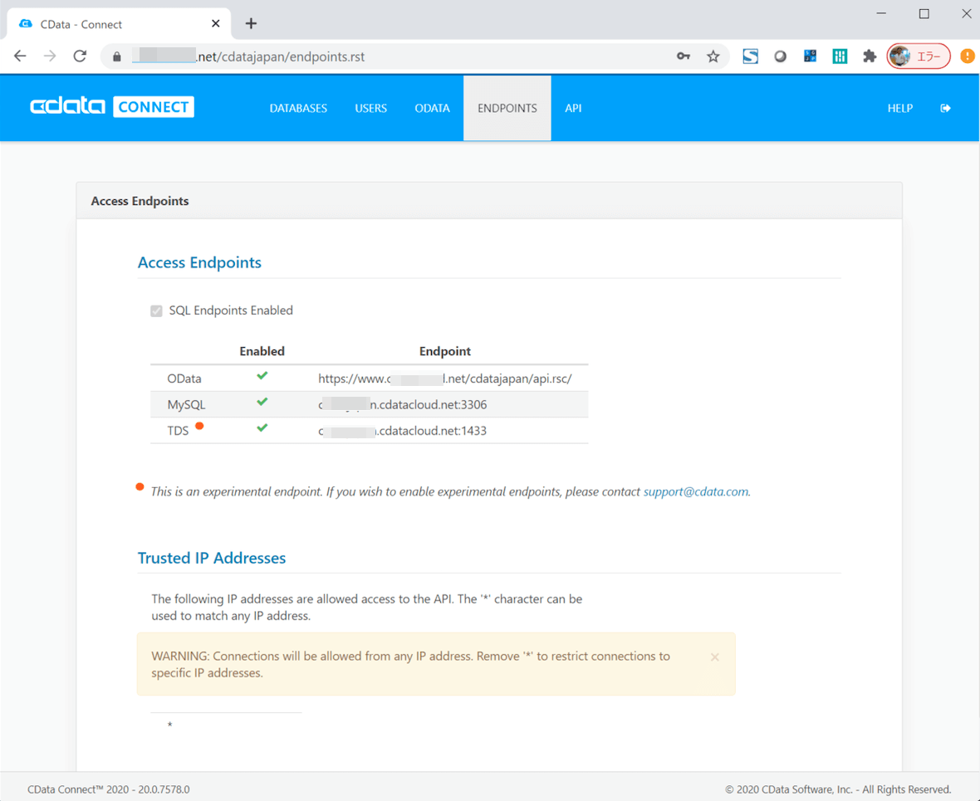Open the Extensions puzzle piece menu

[x=870, y=56]
